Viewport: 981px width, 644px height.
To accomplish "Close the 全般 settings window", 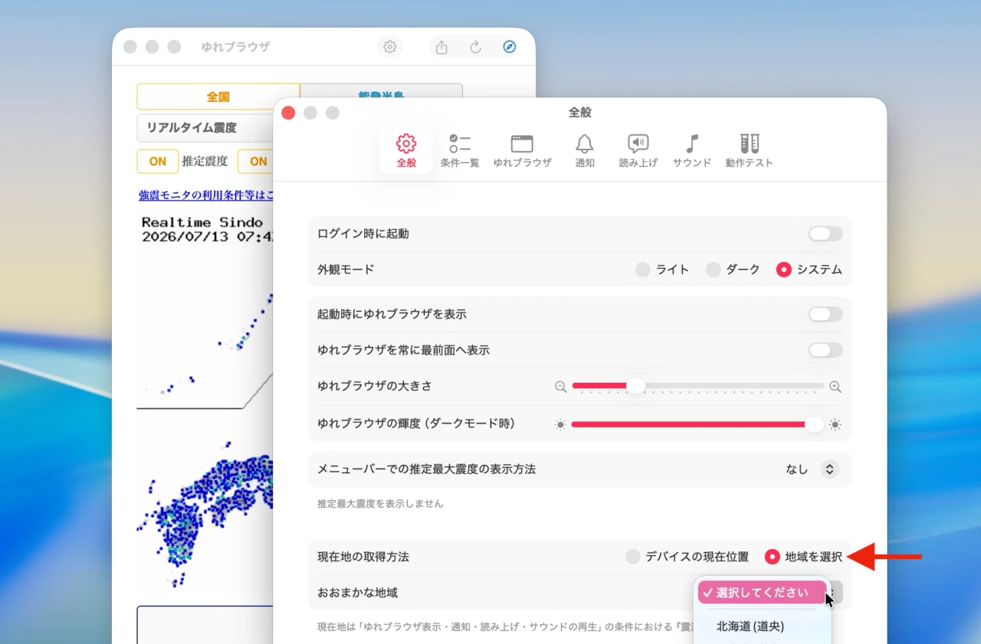I will pos(288,113).
